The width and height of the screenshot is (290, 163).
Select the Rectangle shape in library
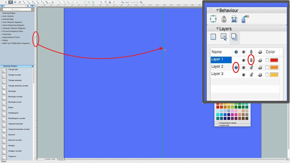12,91
